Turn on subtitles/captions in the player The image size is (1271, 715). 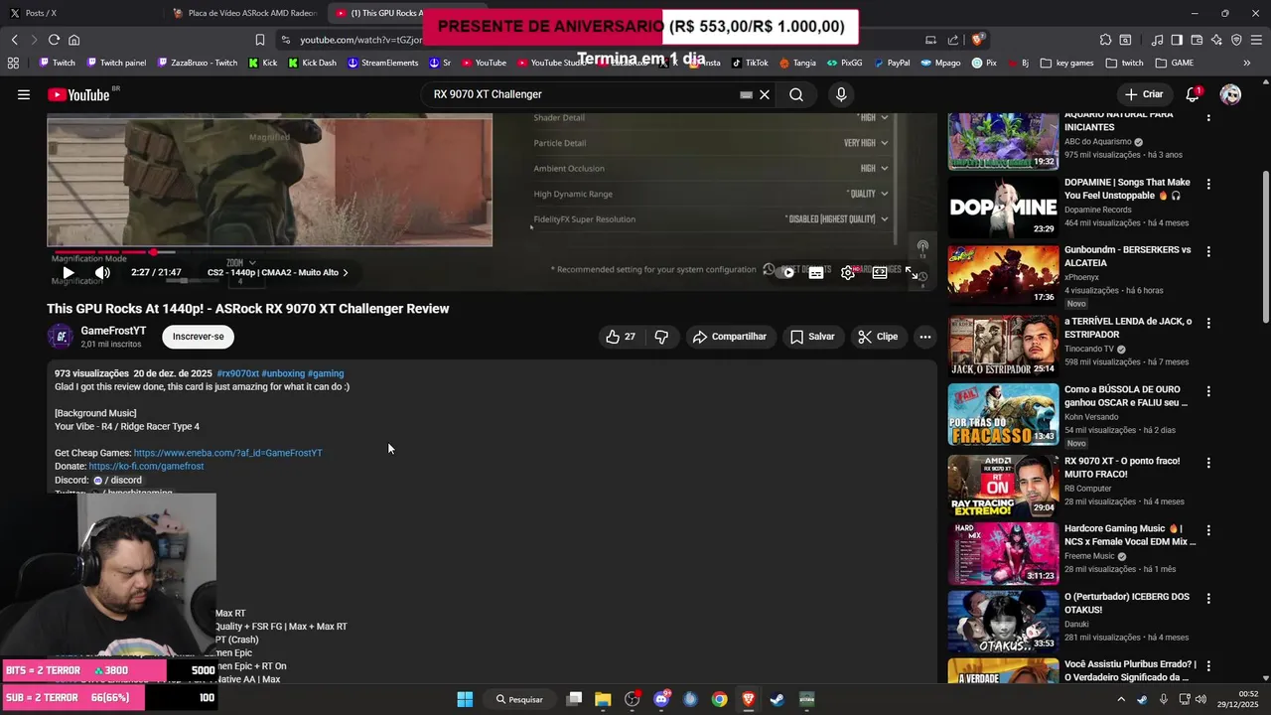point(816,272)
